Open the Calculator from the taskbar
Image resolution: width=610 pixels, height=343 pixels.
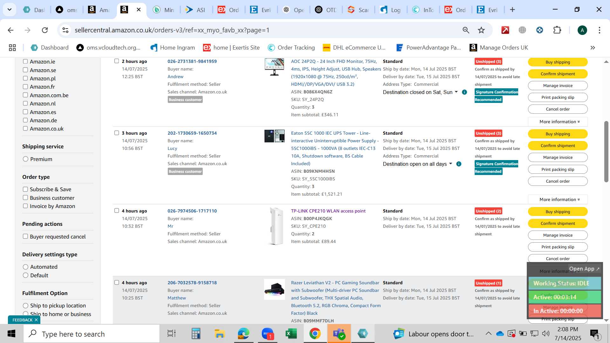196,334
